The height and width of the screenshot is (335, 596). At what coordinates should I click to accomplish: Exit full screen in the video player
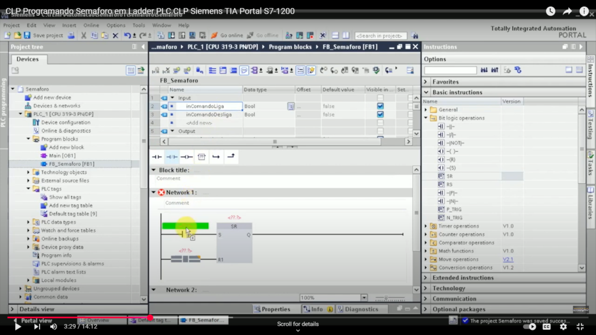(580, 326)
